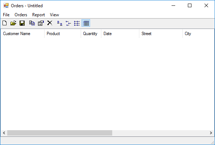Screen dimensions: 215x145
Task: Click the status bar resize grip
Action: click(x=212, y=142)
